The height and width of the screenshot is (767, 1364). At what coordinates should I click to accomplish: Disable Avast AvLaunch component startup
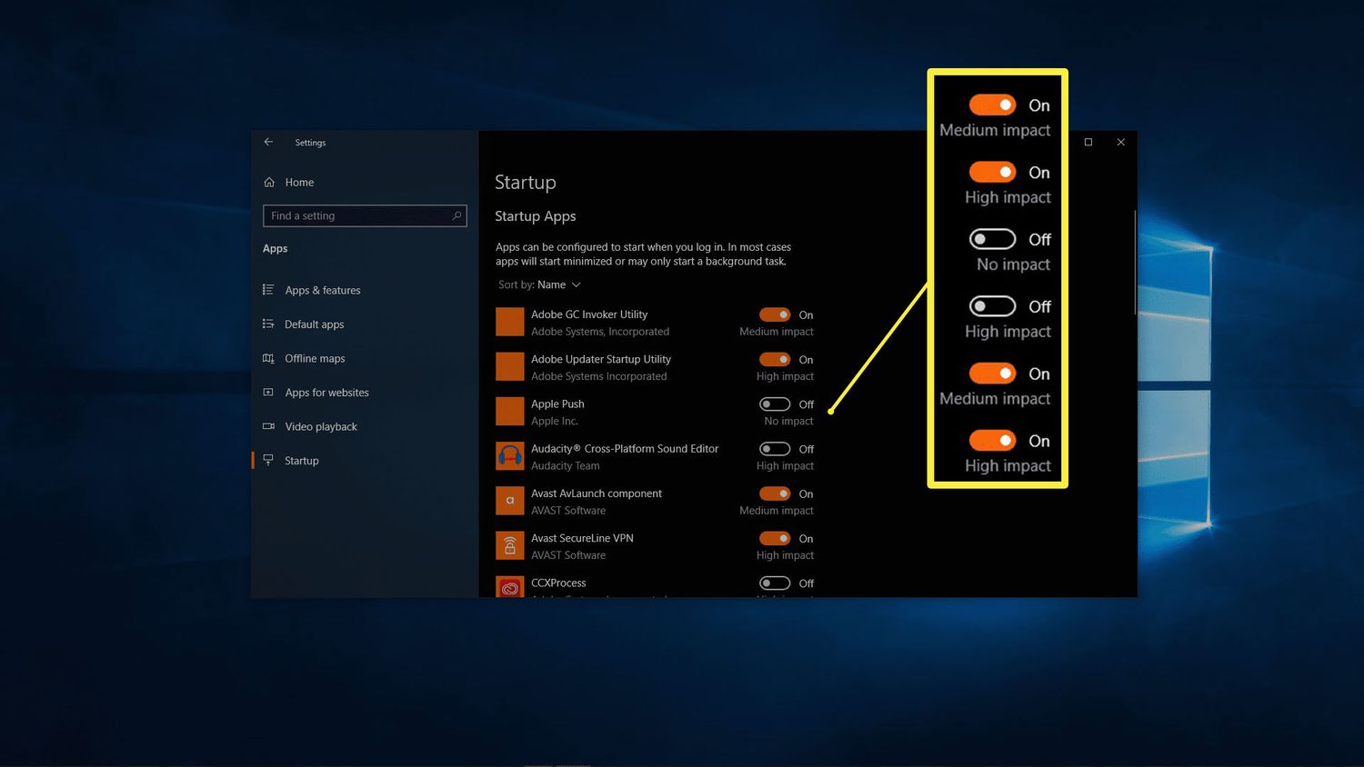[x=775, y=493]
